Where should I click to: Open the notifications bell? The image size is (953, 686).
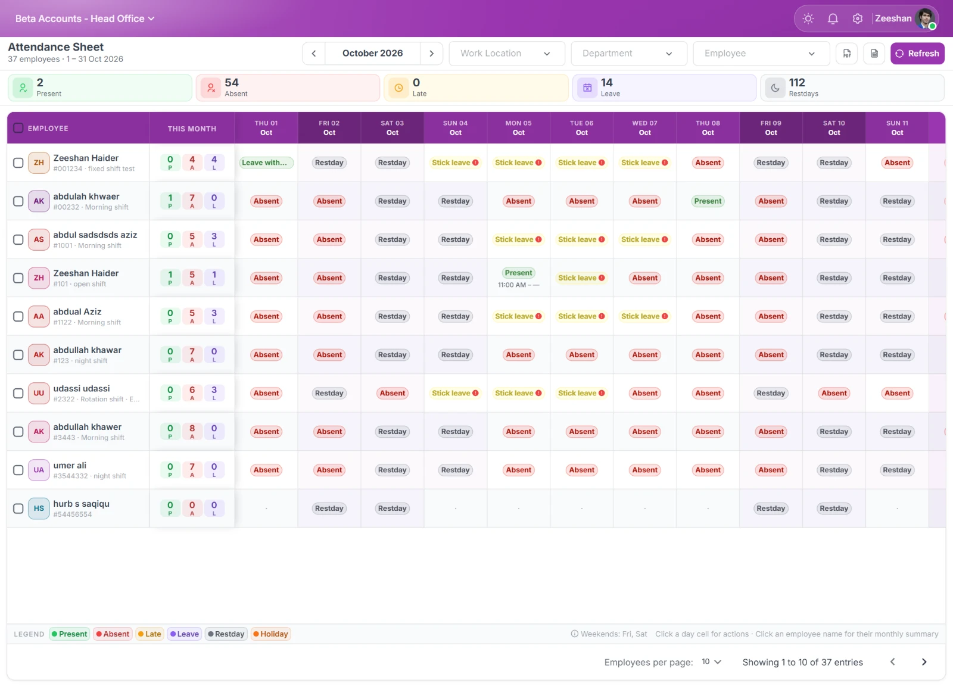(x=833, y=18)
